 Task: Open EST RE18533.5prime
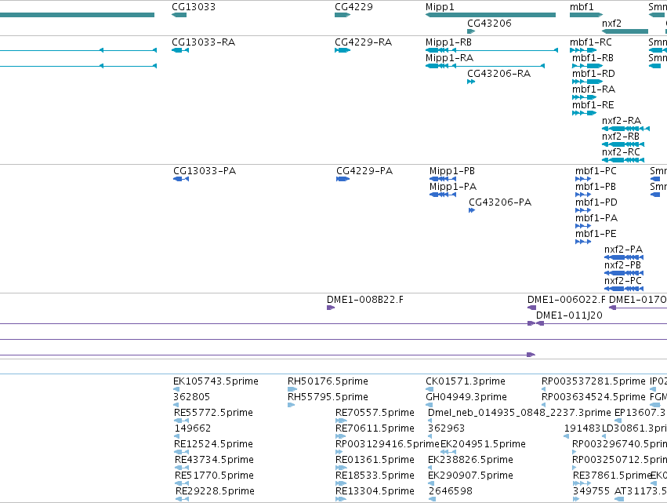pyautogui.click(x=341, y=483)
